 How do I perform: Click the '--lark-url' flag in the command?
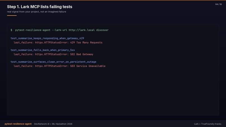(x=59, y=30)
